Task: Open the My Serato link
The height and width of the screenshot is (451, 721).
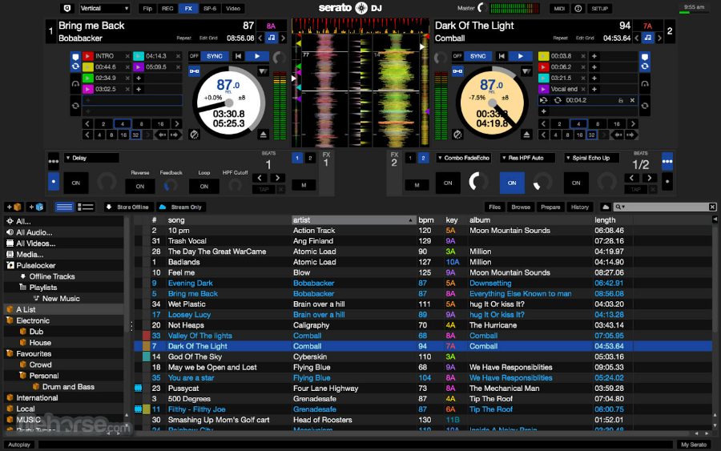Action: pos(694,445)
